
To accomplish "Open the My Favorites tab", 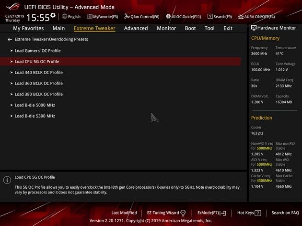I will click(x=28, y=28).
